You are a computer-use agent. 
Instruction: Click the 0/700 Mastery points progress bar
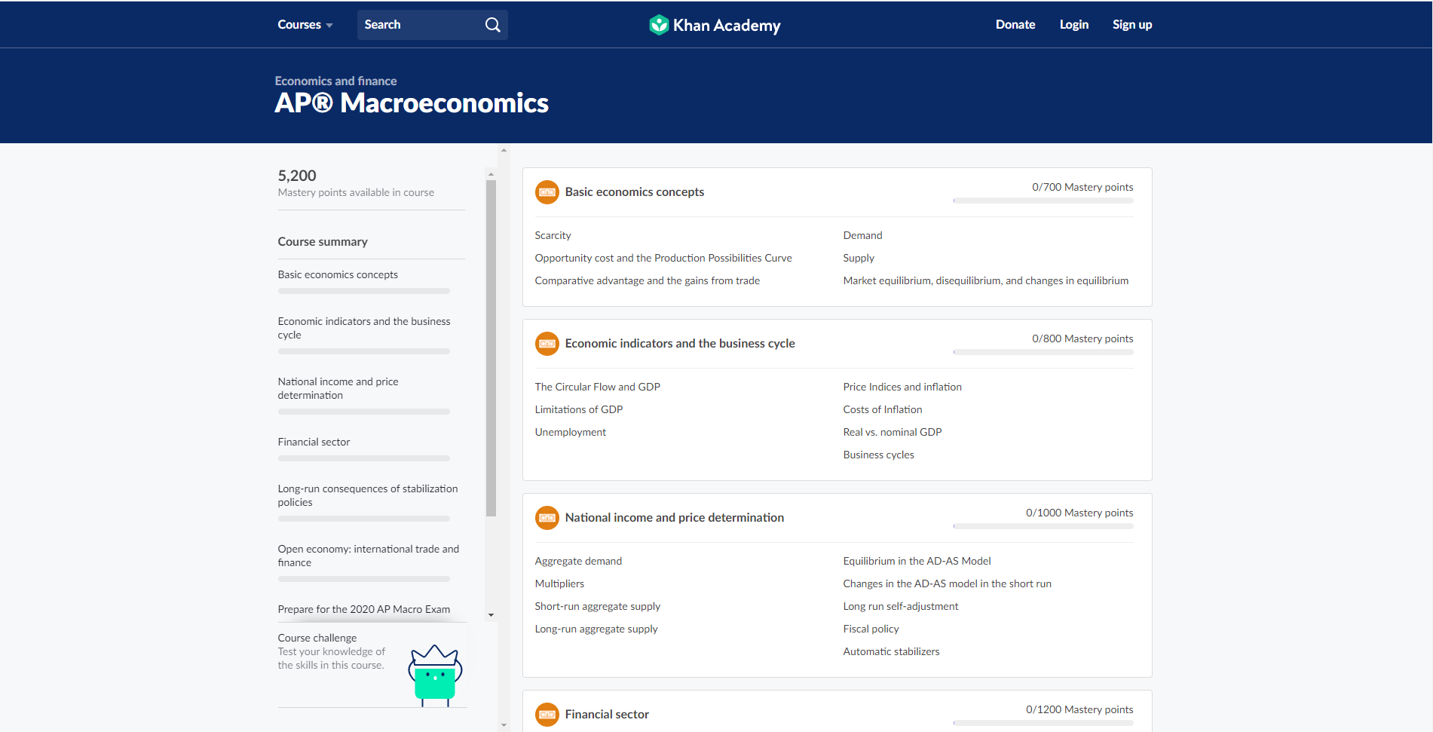click(x=1043, y=201)
